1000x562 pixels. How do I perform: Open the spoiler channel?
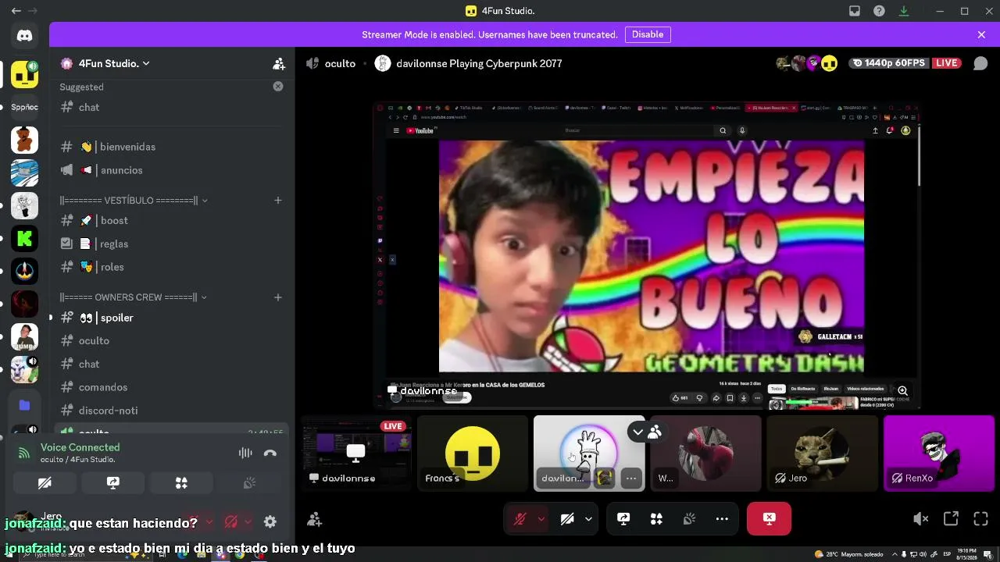tap(172, 318)
